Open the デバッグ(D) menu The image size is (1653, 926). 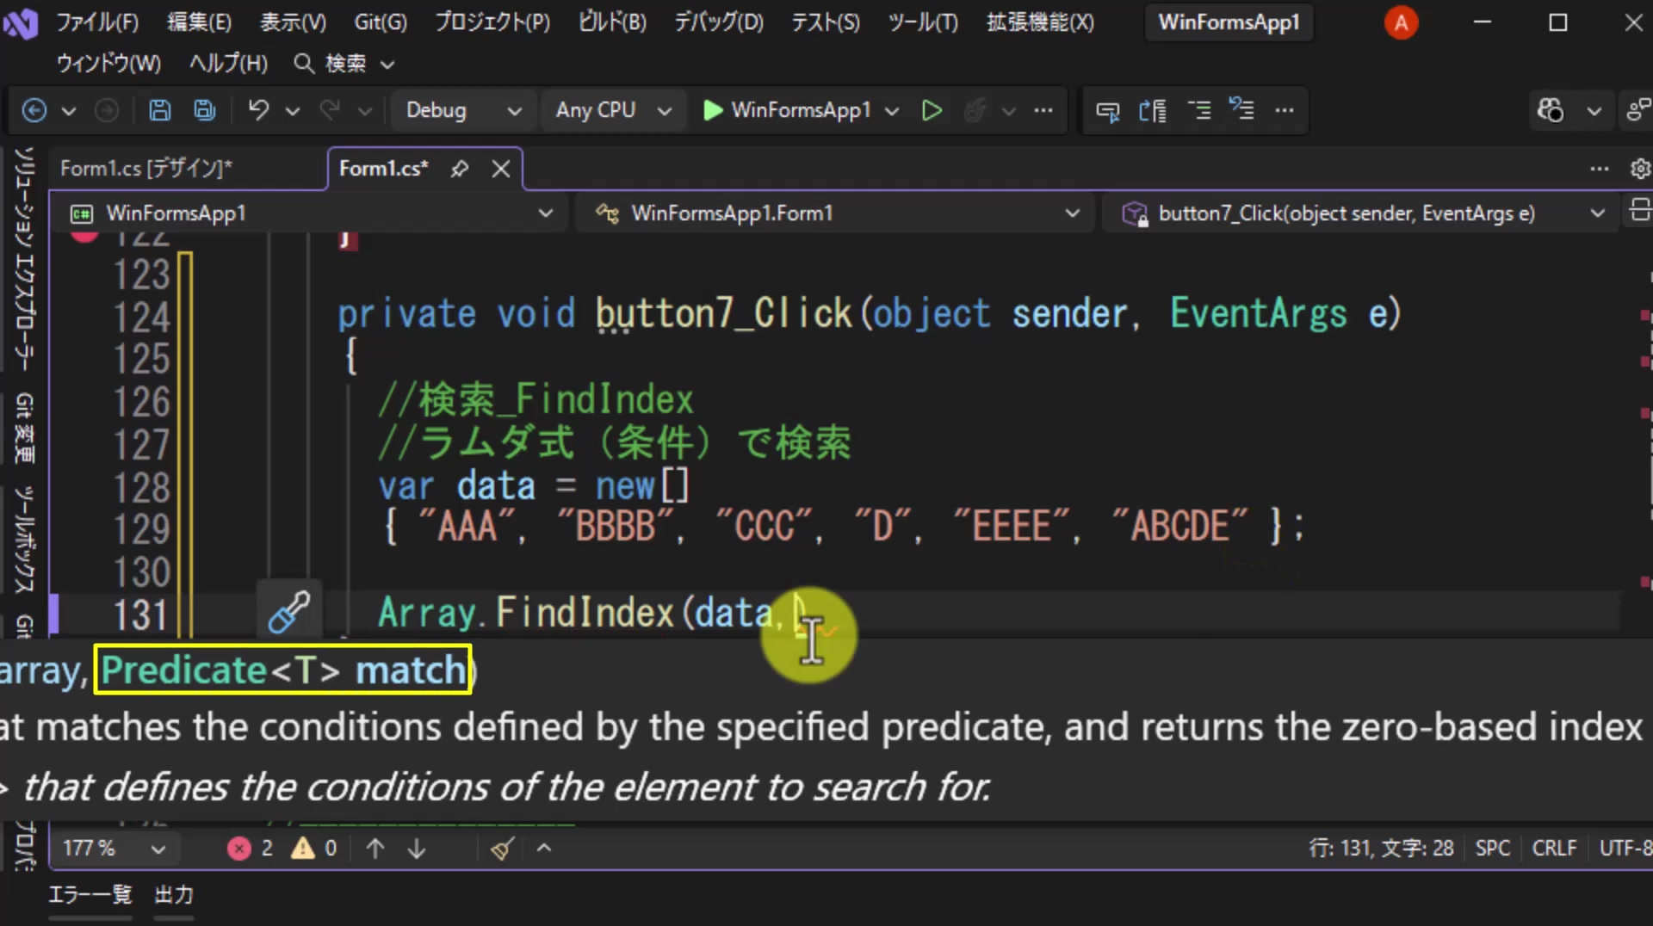(718, 22)
